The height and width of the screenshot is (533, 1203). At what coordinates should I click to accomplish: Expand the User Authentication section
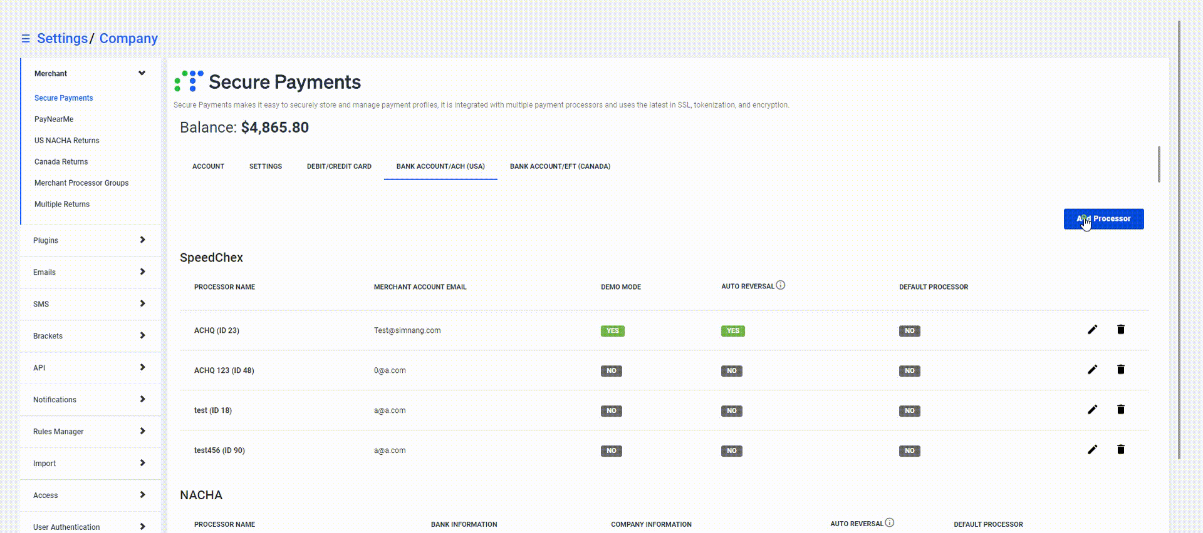pos(142,527)
